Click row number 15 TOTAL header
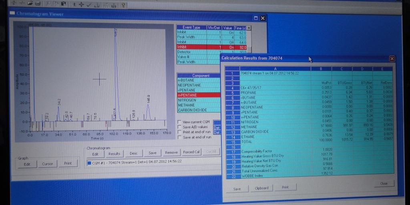410x205 pixels. point(233,142)
